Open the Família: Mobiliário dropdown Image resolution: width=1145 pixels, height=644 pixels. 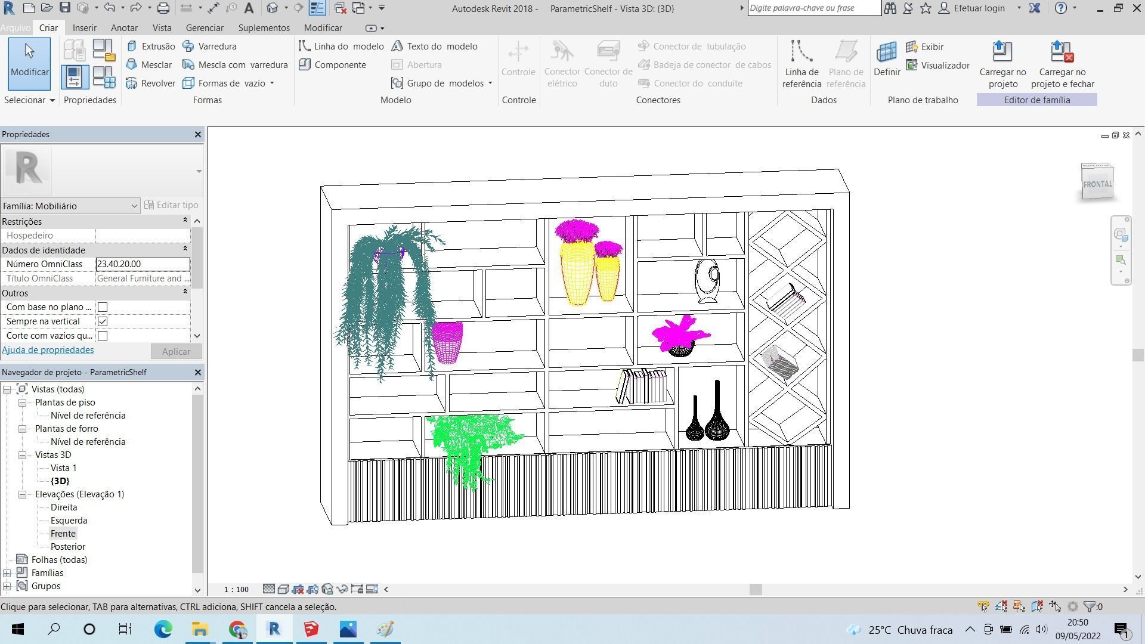coord(70,206)
